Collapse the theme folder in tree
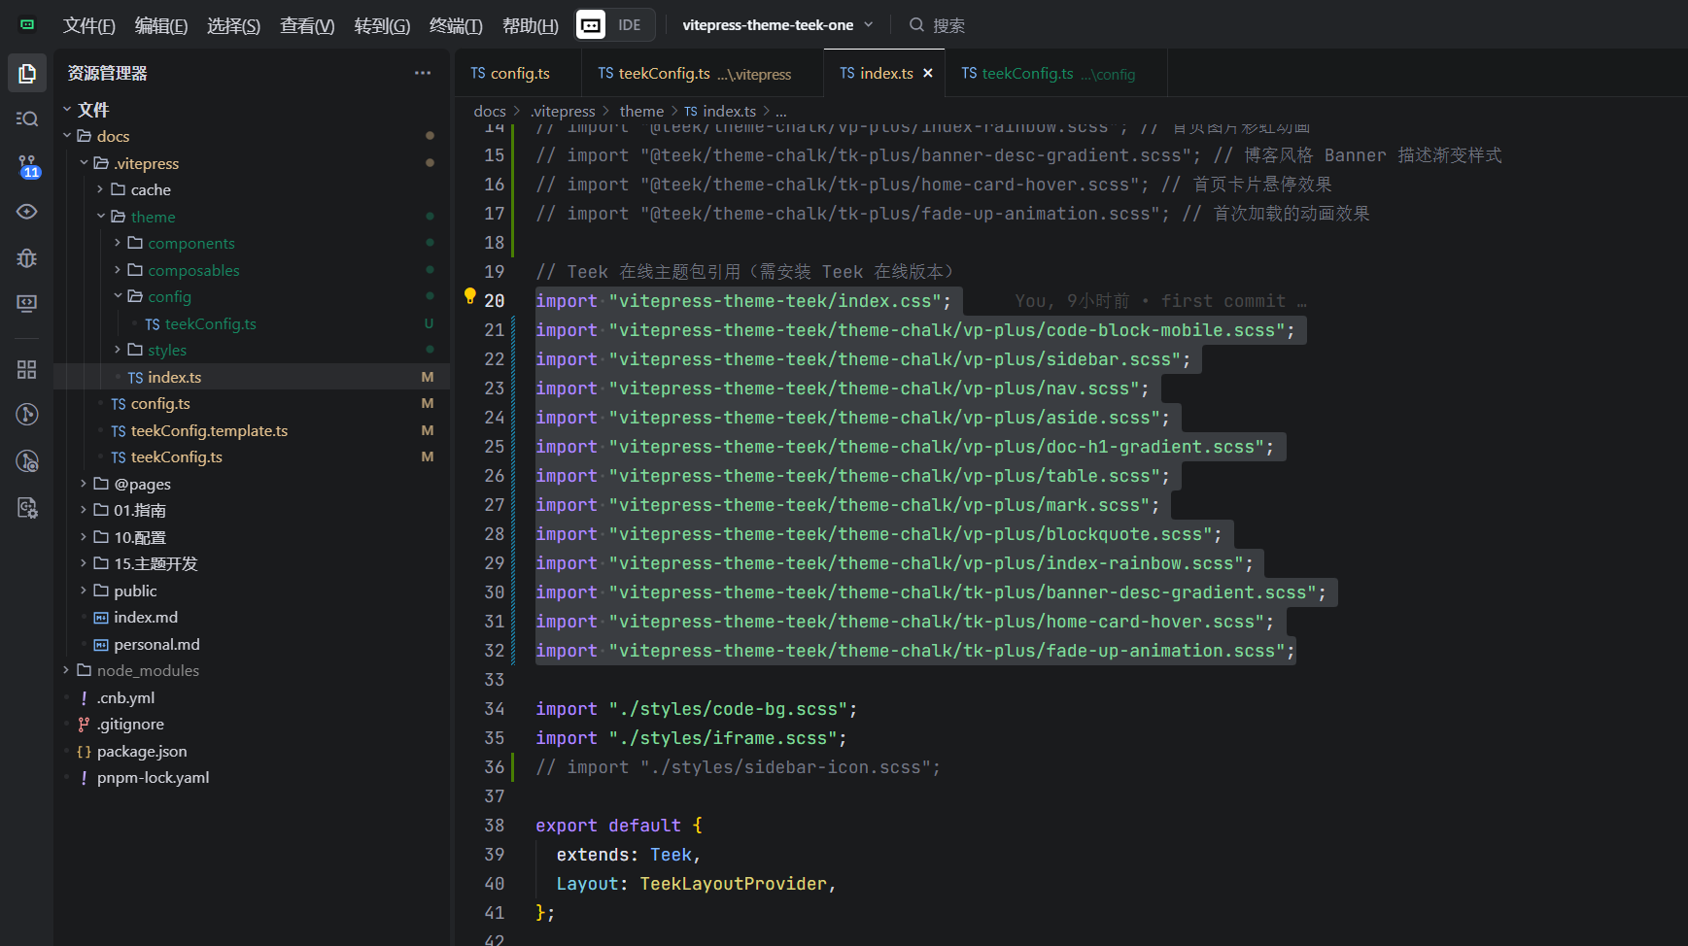The image size is (1688, 946). 101,217
